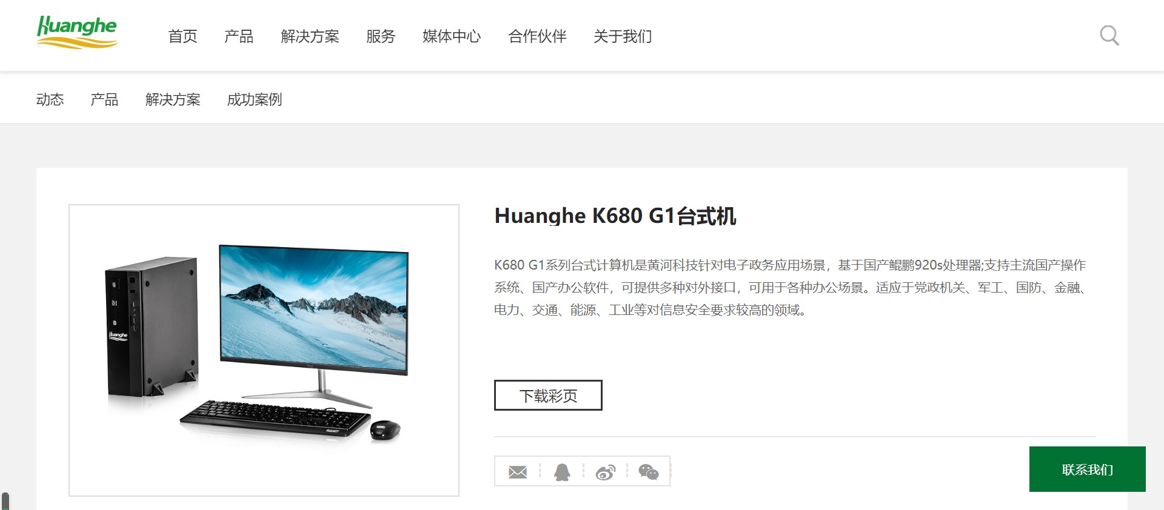1164x510 pixels.
Task: Go to 服务 menu item
Action: point(381,36)
